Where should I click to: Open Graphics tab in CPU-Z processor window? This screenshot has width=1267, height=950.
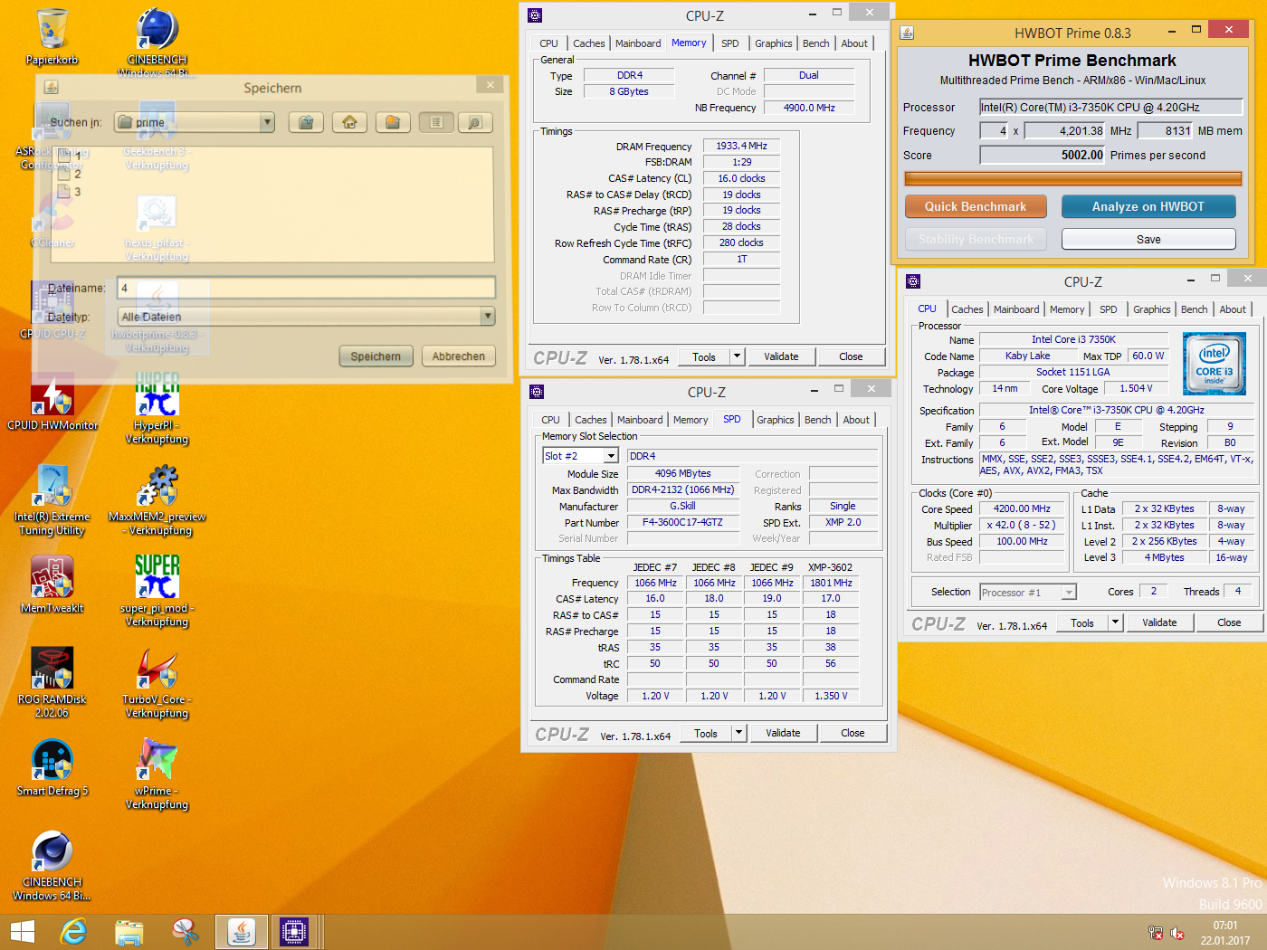point(1152,309)
